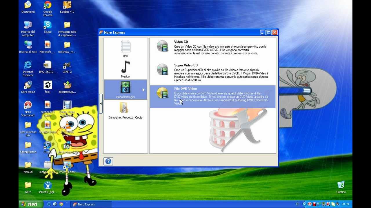371x208 pixels.
Task: Click Nero Express title bar icon
Action: click(101, 33)
